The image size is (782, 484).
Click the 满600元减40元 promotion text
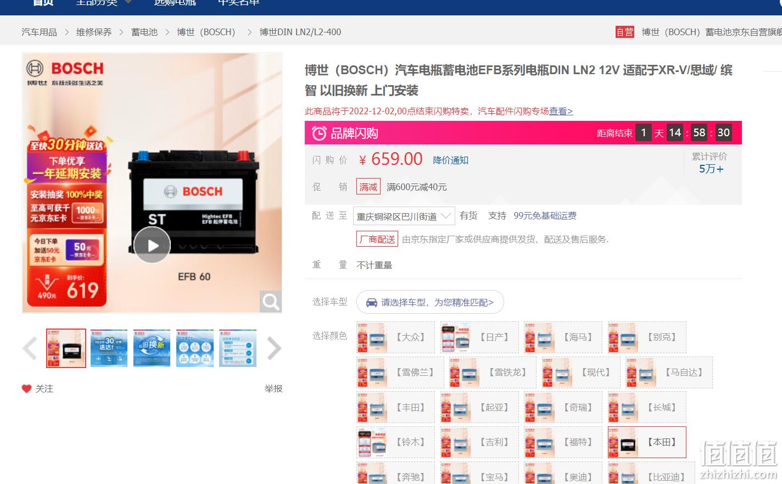[416, 187]
